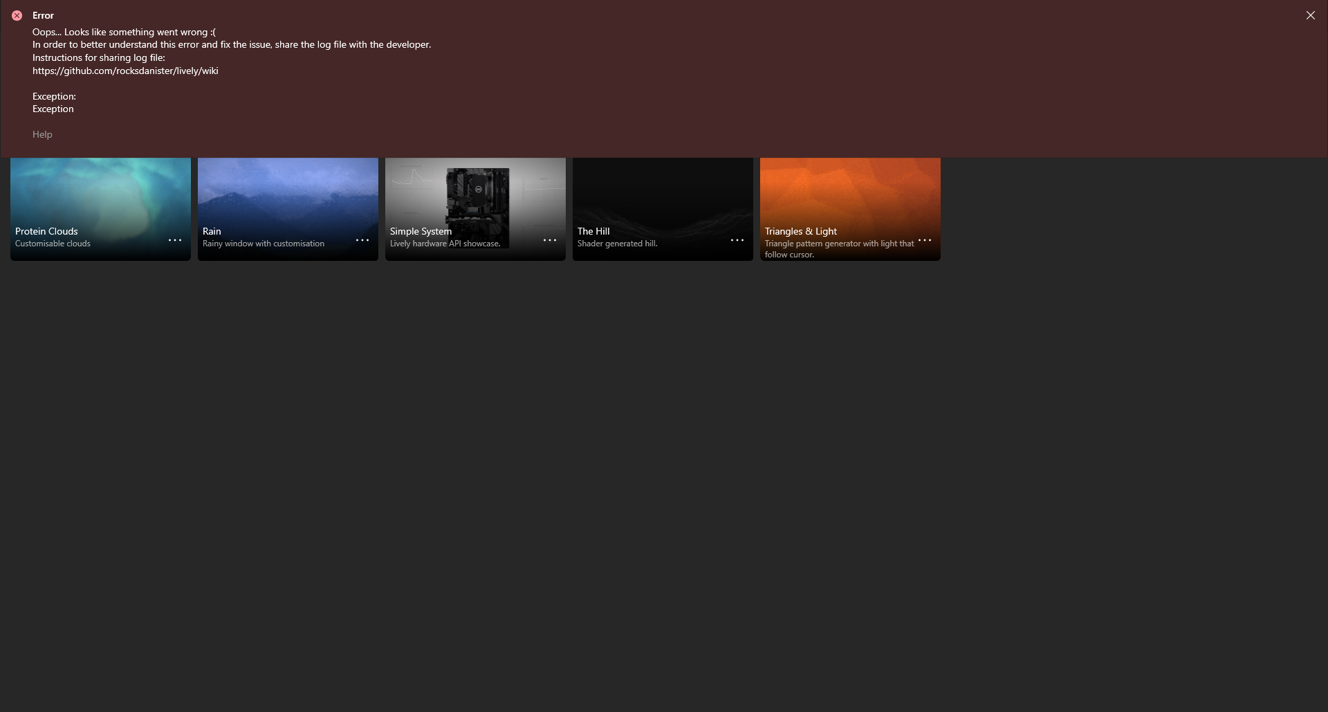Viewport: 1328px width, 712px height.
Task: Dismiss the Error dialog
Action: pos(1311,15)
